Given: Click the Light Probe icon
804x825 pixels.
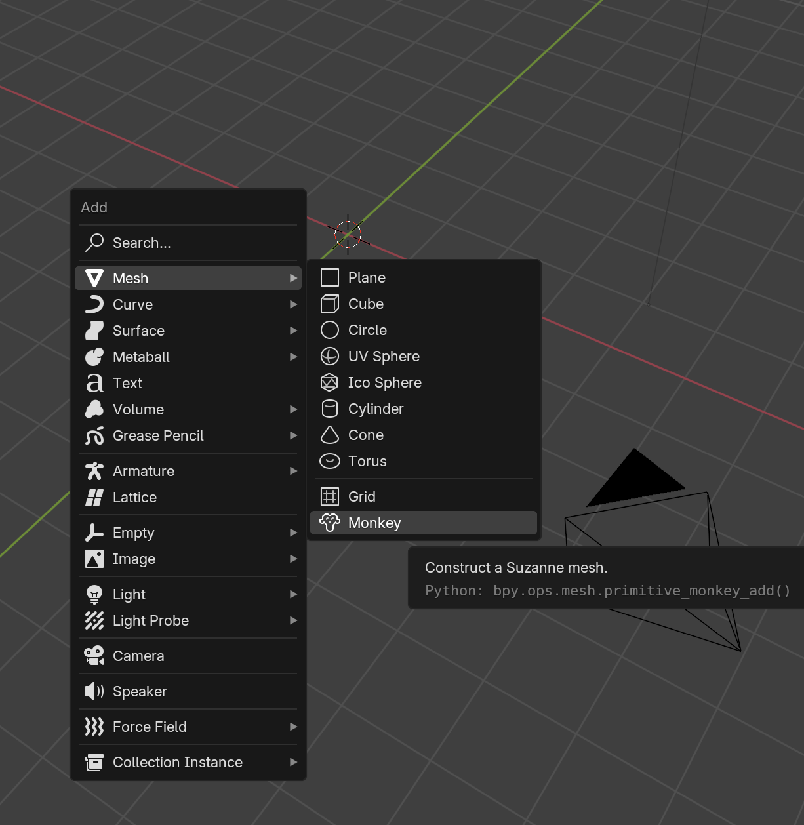Looking at the screenshot, I should pos(94,620).
